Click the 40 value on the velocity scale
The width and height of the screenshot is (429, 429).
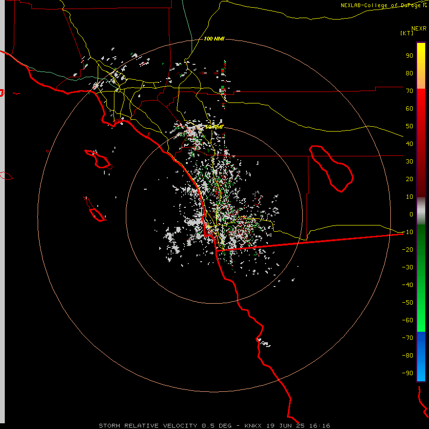[409, 143]
